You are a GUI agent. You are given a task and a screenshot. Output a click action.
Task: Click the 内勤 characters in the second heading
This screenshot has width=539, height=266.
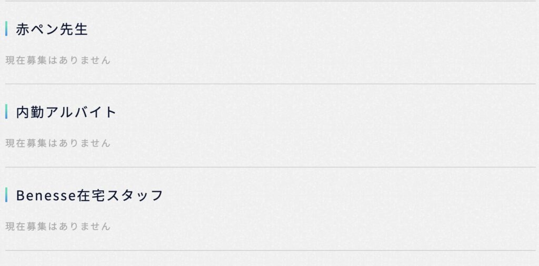pyautogui.click(x=30, y=112)
